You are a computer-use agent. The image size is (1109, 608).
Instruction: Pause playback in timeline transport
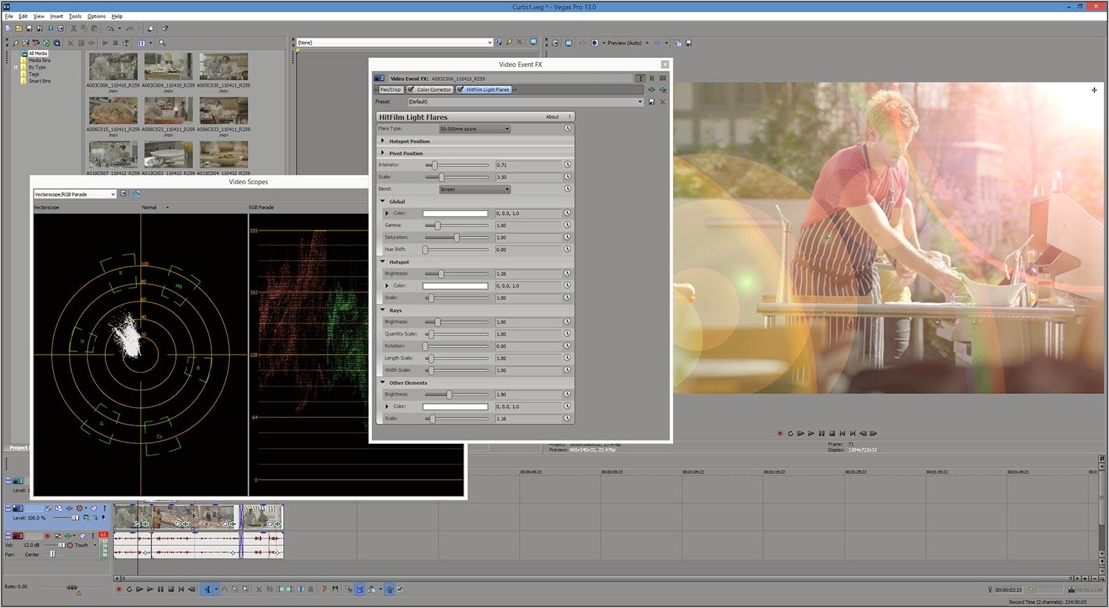tap(160, 589)
